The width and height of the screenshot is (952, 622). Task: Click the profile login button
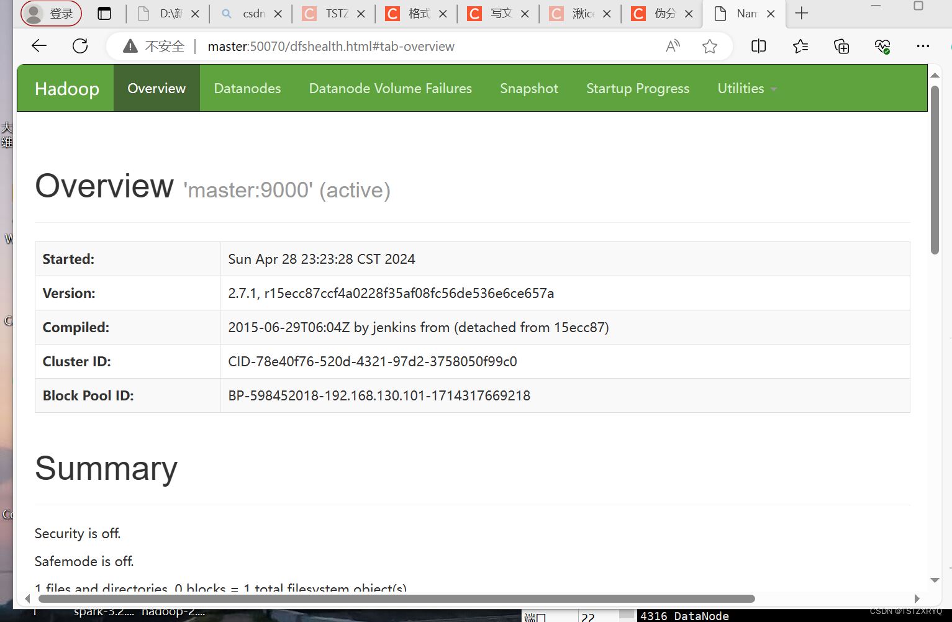point(52,14)
